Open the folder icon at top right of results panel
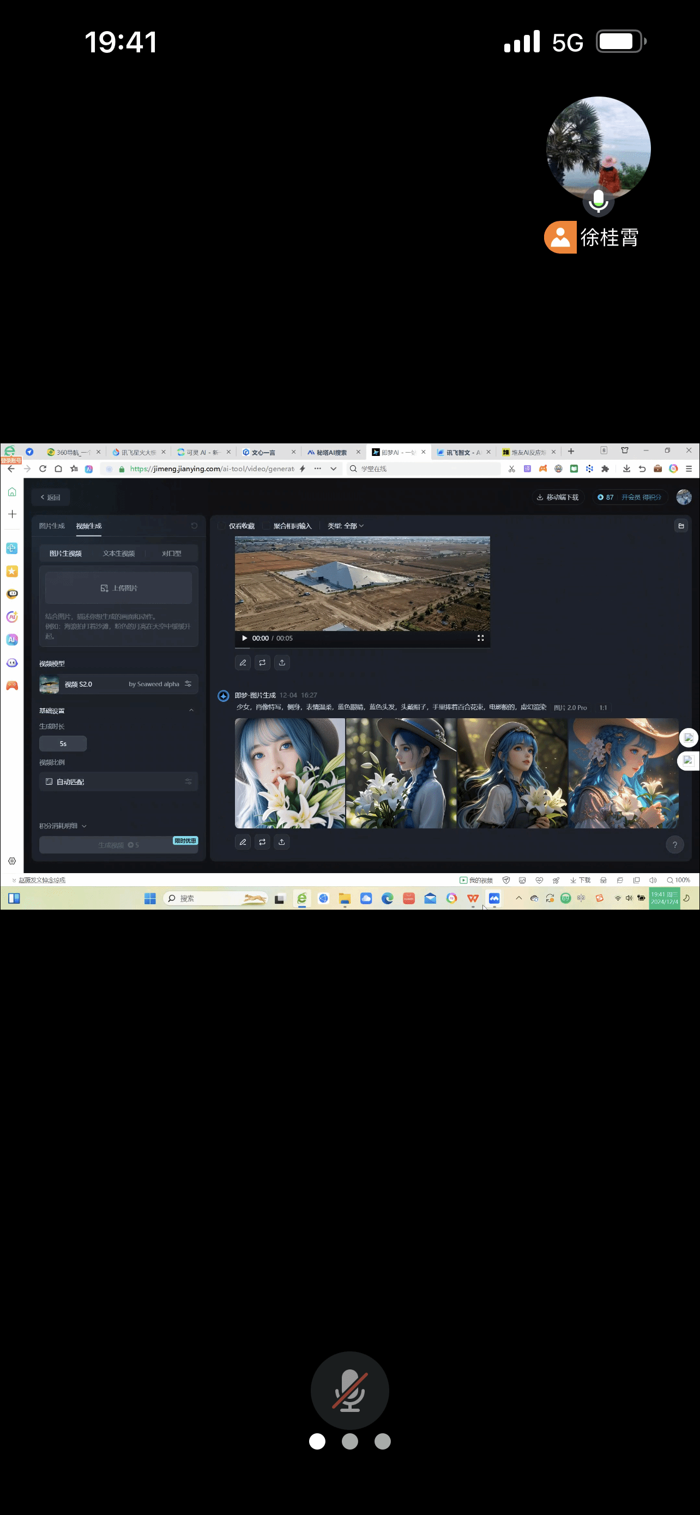Viewport: 700px width, 1515px height. tap(680, 525)
